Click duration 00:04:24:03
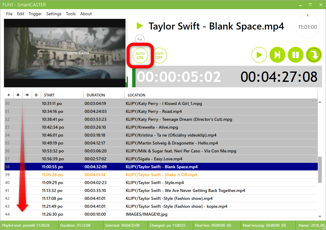This screenshot has width=326, height=230. [x=95, y=111]
